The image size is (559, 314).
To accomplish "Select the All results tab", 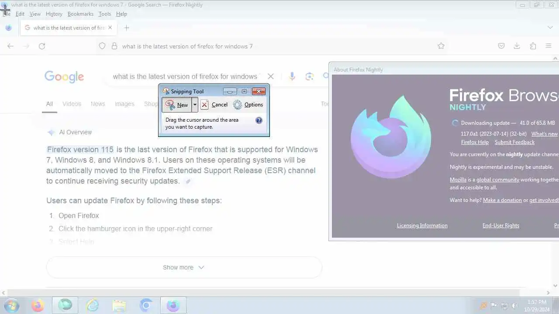I will point(49,104).
